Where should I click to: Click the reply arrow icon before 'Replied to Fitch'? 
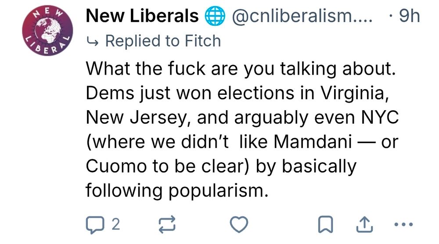[x=93, y=41]
